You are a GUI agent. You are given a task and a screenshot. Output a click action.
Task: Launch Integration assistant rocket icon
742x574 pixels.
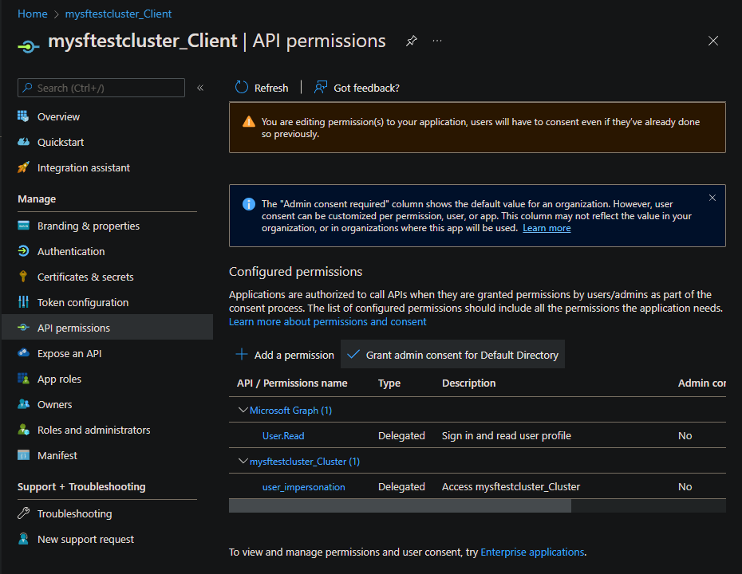click(x=23, y=167)
